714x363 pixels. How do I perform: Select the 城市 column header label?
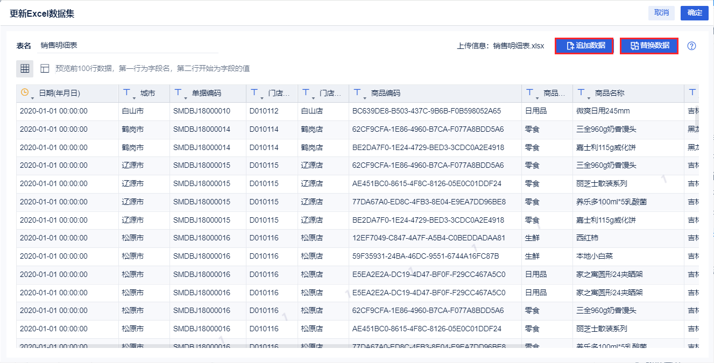pyautogui.click(x=147, y=93)
